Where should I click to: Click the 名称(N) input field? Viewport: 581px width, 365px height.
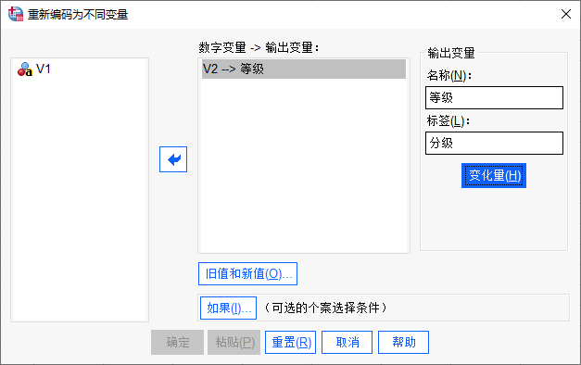(494, 98)
